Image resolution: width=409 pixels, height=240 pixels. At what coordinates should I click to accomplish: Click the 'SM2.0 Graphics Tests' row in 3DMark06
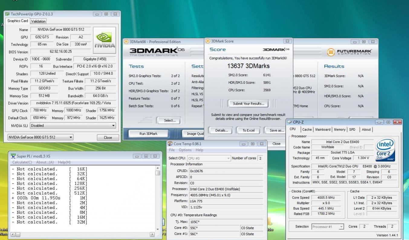154,76
